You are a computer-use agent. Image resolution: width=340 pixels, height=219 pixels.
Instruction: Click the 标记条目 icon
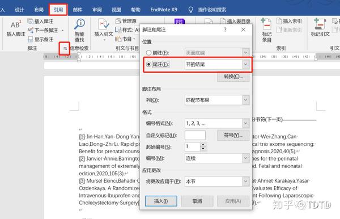click(266, 24)
